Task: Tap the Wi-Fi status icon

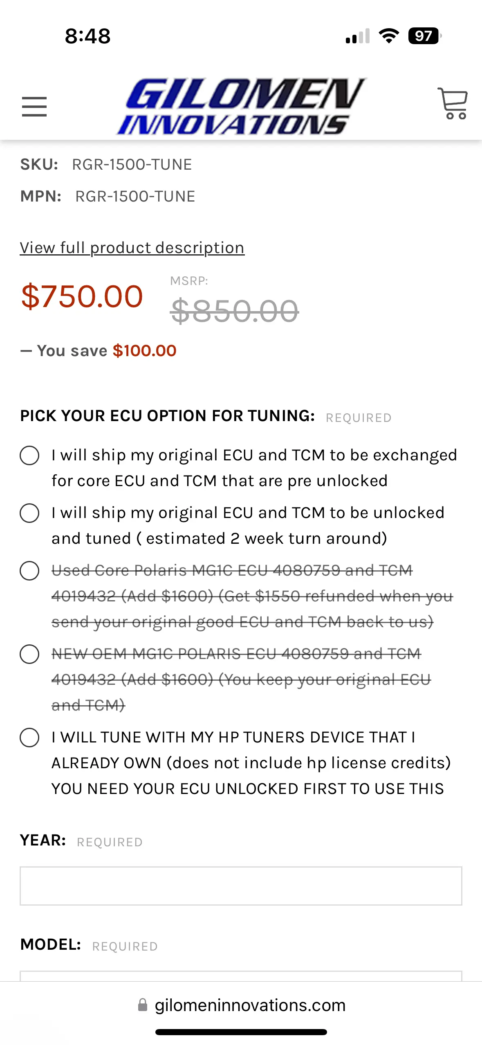Action: (389, 36)
